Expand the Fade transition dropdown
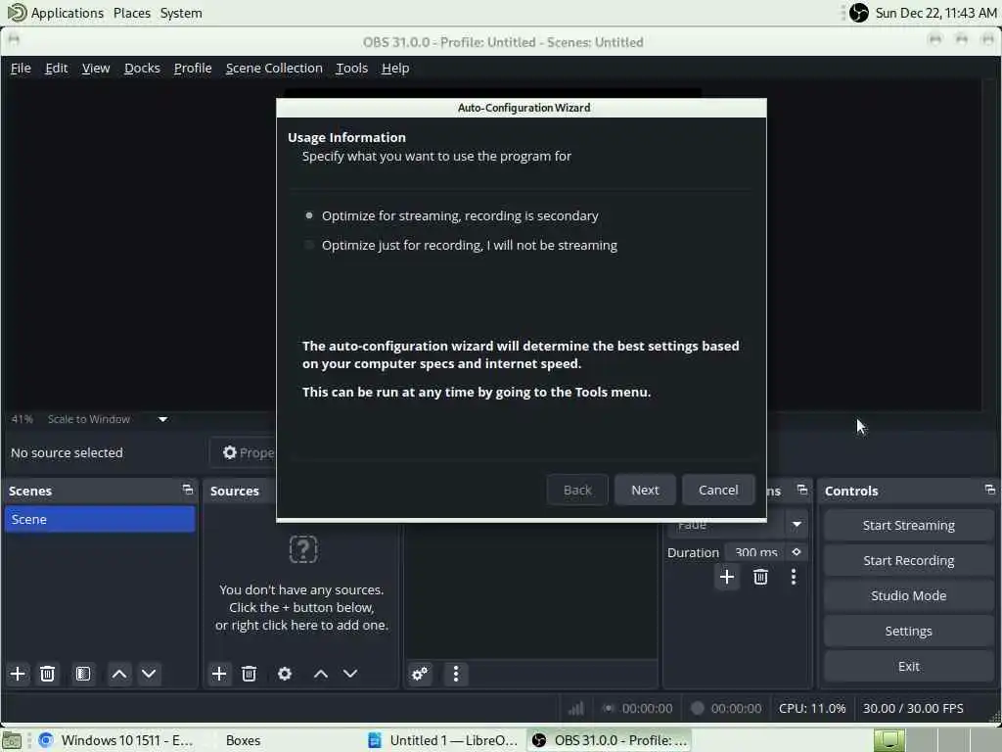The height and width of the screenshot is (752, 1002). [797, 525]
